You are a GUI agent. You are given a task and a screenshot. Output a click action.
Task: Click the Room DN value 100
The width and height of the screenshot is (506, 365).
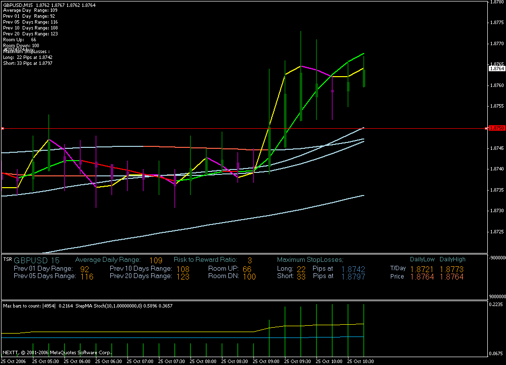click(249, 277)
